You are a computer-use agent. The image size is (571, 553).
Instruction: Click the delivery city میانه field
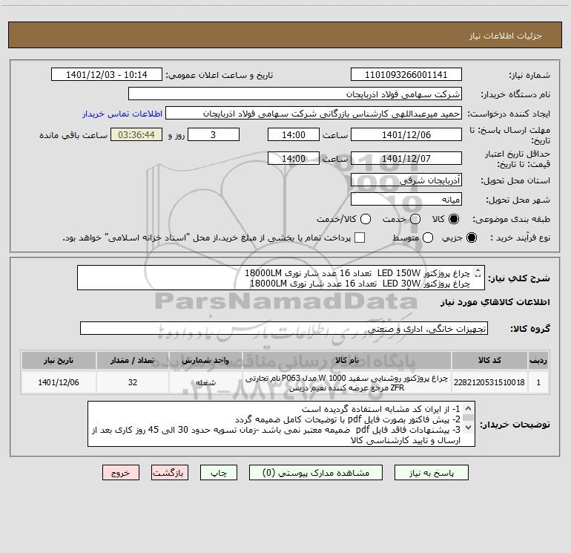click(406, 199)
